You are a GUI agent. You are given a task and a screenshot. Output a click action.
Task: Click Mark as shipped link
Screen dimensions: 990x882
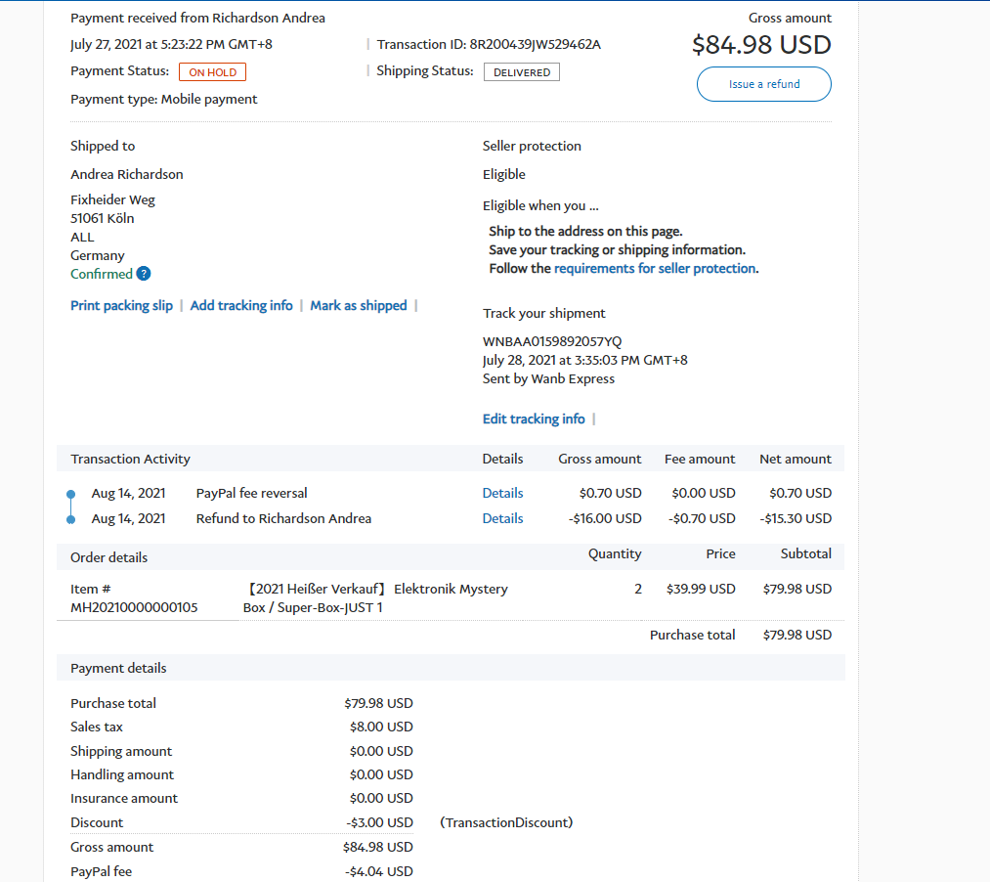358,305
